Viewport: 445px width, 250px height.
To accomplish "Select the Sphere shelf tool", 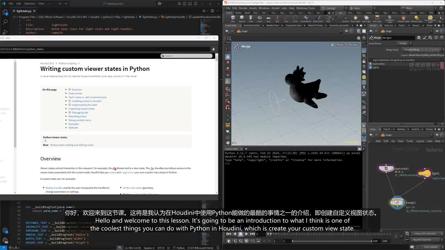I will coord(242,18).
